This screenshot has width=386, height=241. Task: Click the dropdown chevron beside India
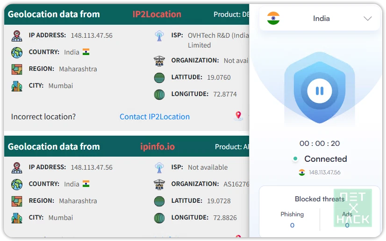coord(367,19)
